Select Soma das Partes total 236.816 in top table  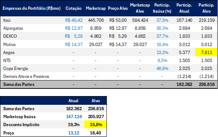coord(207,84)
